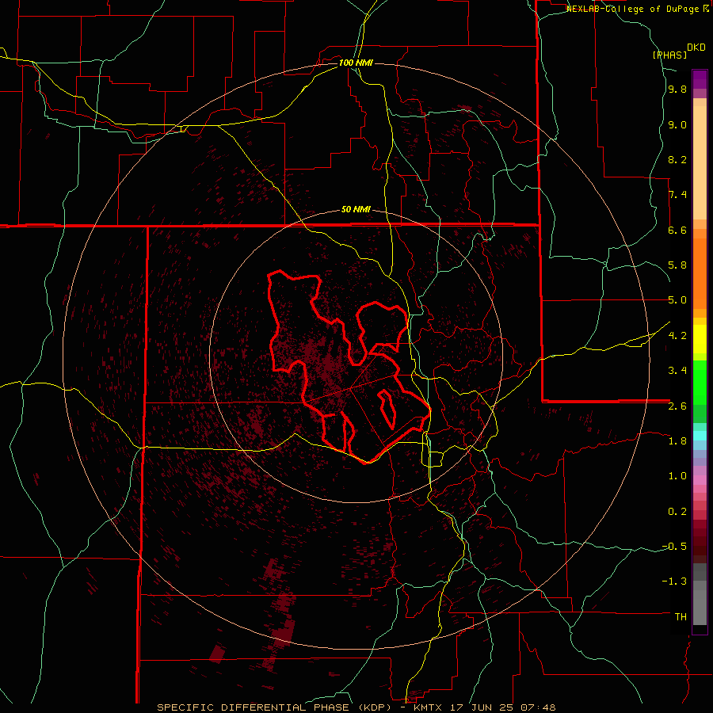Click the purple color band at the top of the scale
The height and width of the screenshot is (713, 713).
700,79
